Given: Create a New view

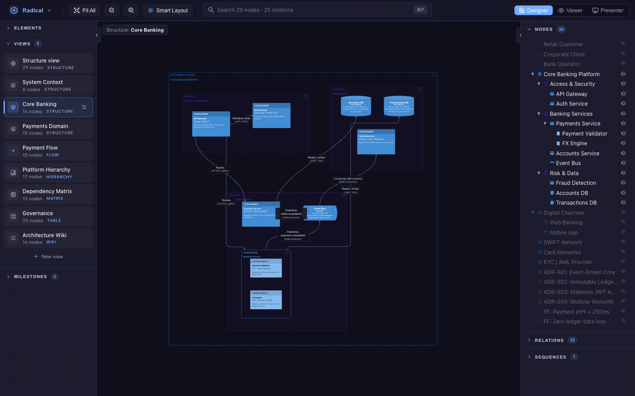Looking at the screenshot, I should click(x=49, y=257).
